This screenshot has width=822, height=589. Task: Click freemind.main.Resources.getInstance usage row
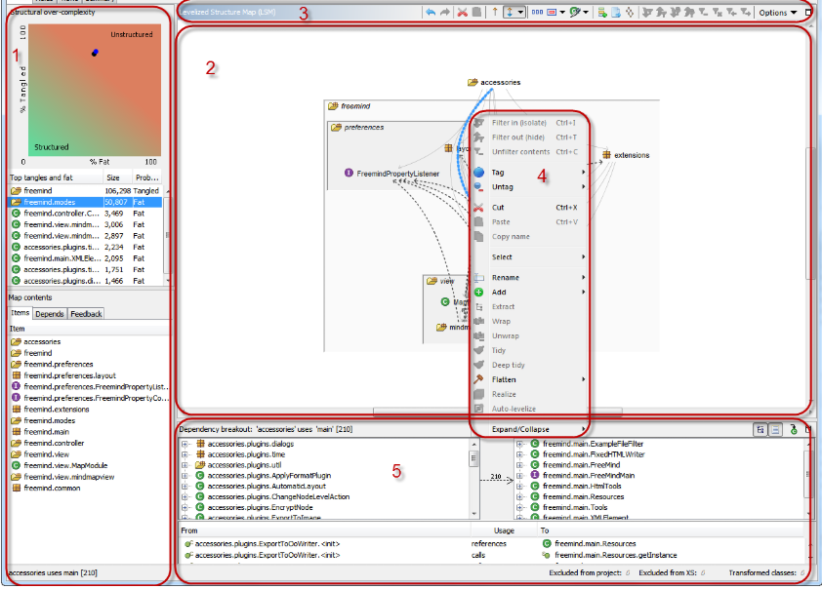[492, 555]
